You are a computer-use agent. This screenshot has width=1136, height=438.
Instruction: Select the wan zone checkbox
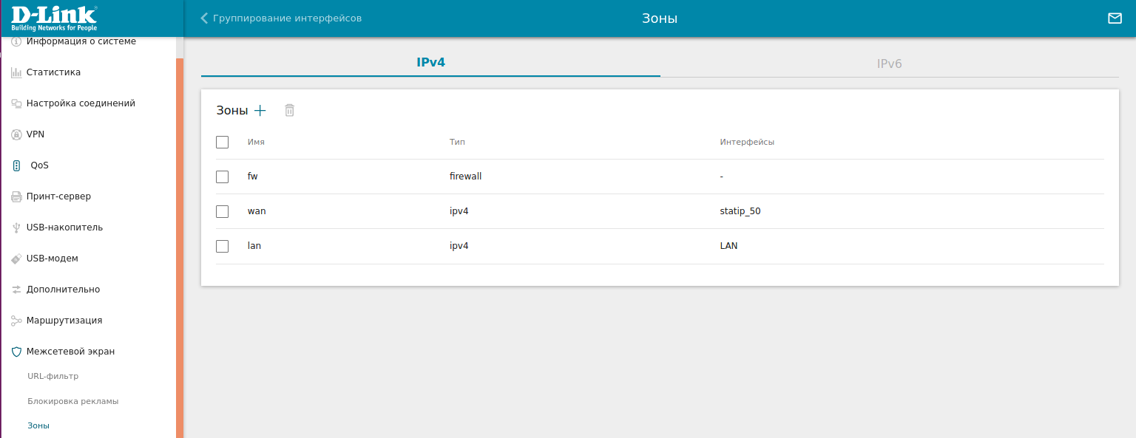pos(222,211)
